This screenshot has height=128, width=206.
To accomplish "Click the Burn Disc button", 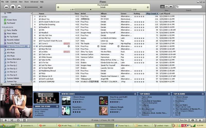I will [x=184, y=120].
